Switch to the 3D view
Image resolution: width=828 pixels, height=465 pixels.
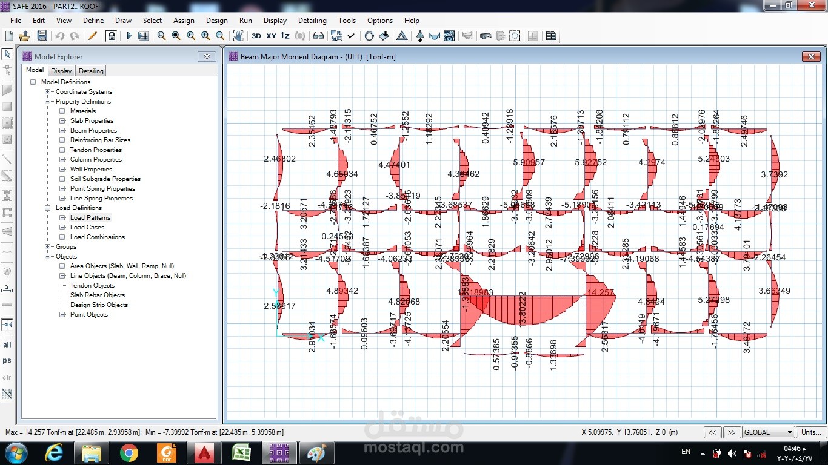pos(256,36)
